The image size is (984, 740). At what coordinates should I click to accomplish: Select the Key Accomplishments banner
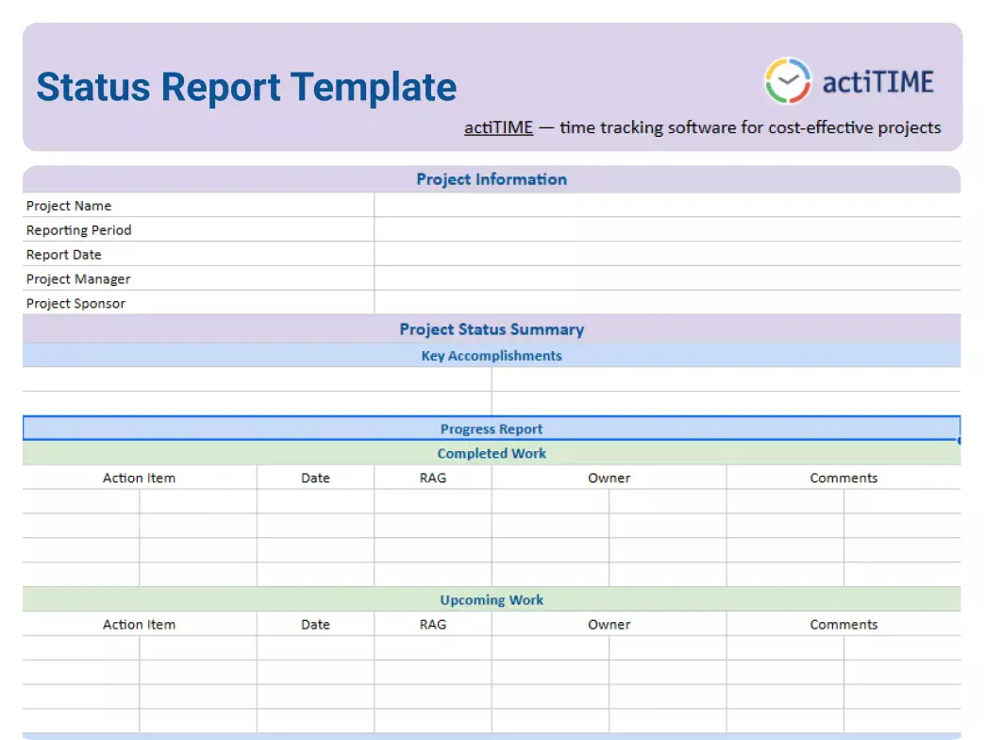point(492,356)
